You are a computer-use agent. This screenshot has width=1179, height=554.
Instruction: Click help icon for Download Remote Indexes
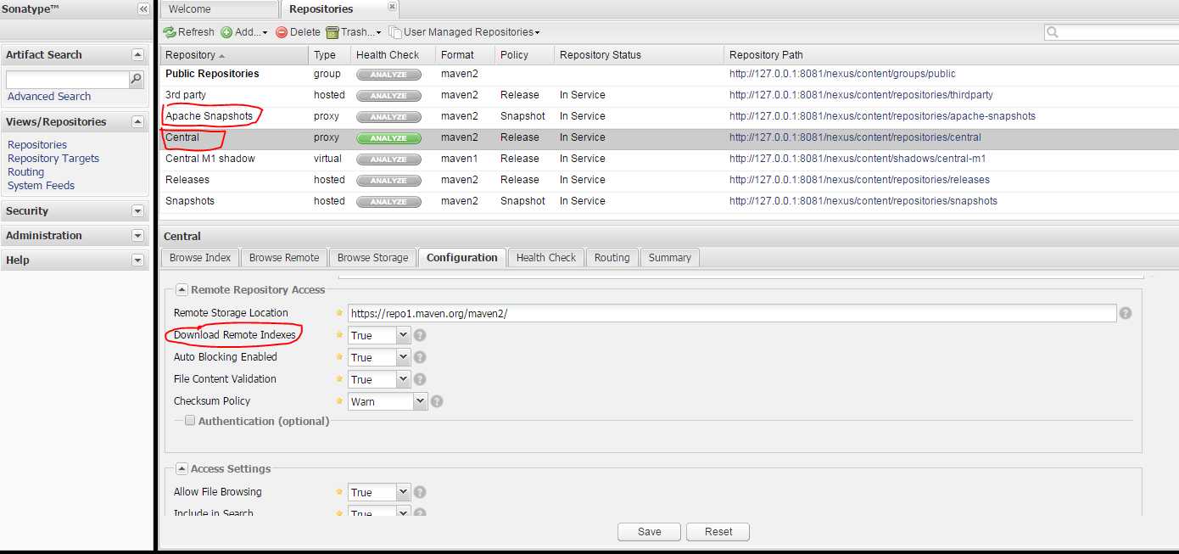point(420,335)
